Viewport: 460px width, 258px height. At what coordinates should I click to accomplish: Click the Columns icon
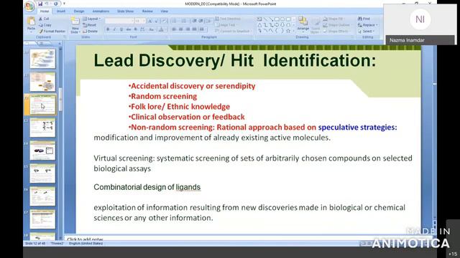point(202,29)
